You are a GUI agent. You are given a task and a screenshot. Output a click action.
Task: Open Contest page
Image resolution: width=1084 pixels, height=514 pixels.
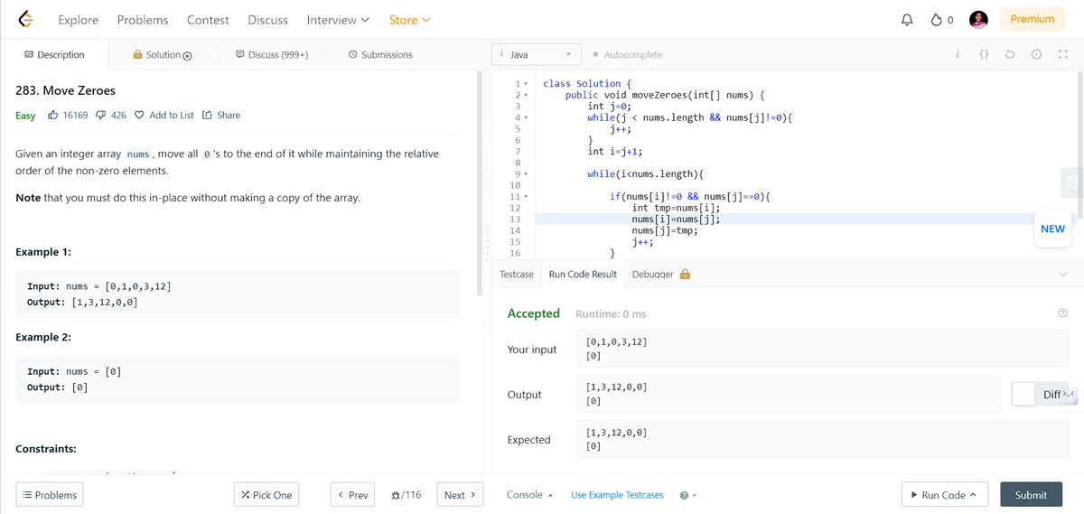coord(208,20)
